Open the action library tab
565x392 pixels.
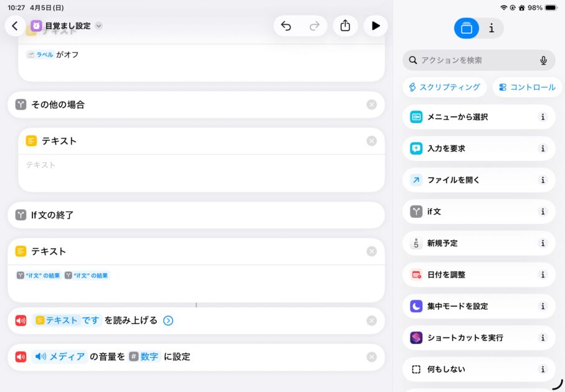[x=467, y=28]
